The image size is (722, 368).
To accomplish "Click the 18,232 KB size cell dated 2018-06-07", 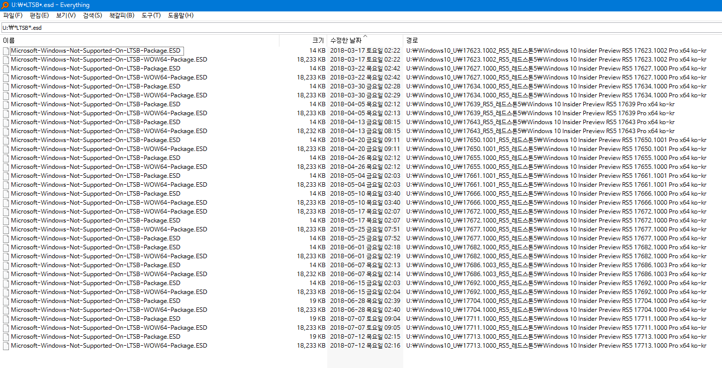I will tap(311, 274).
